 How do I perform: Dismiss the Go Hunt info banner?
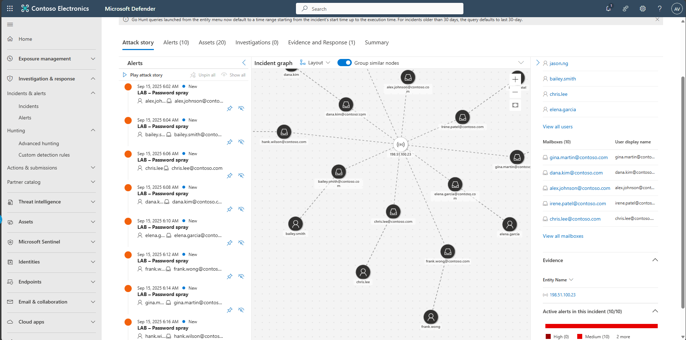[x=657, y=20]
